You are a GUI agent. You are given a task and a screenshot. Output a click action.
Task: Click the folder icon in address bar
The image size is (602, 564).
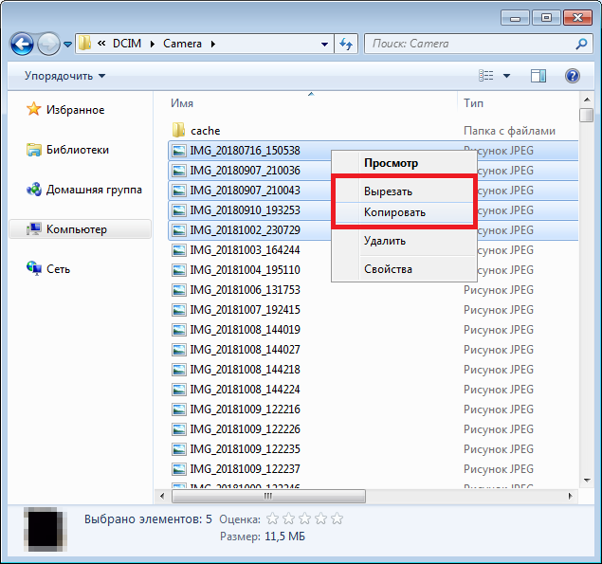click(84, 44)
